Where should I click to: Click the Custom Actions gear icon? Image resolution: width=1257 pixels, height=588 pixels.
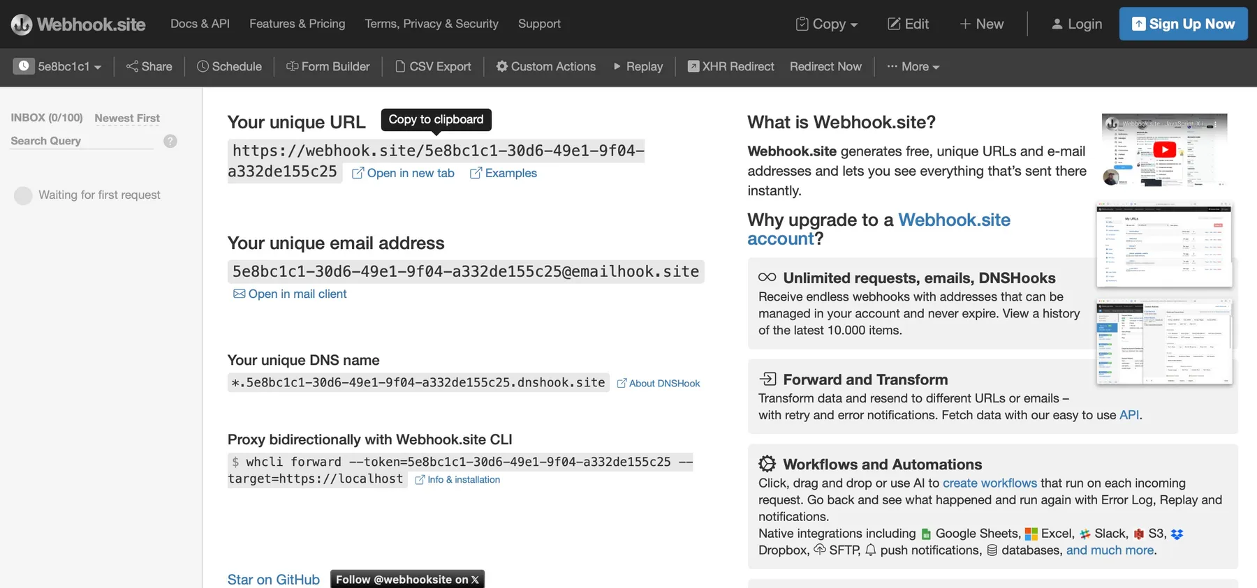point(502,66)
